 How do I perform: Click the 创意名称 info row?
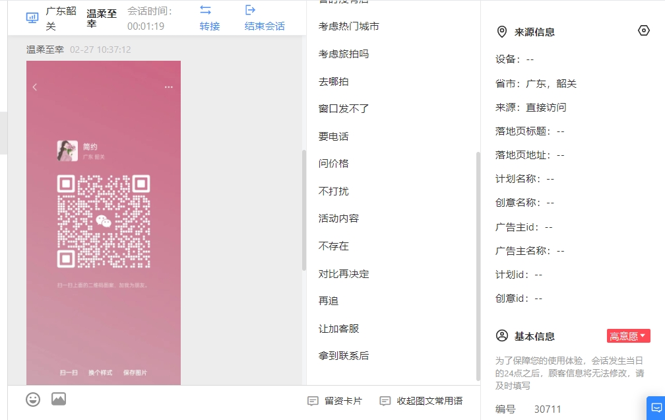coord(524,203)
